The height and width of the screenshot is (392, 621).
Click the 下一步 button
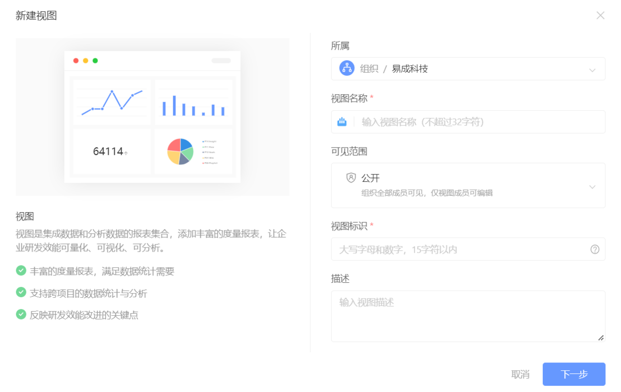(x=573, y=374)
